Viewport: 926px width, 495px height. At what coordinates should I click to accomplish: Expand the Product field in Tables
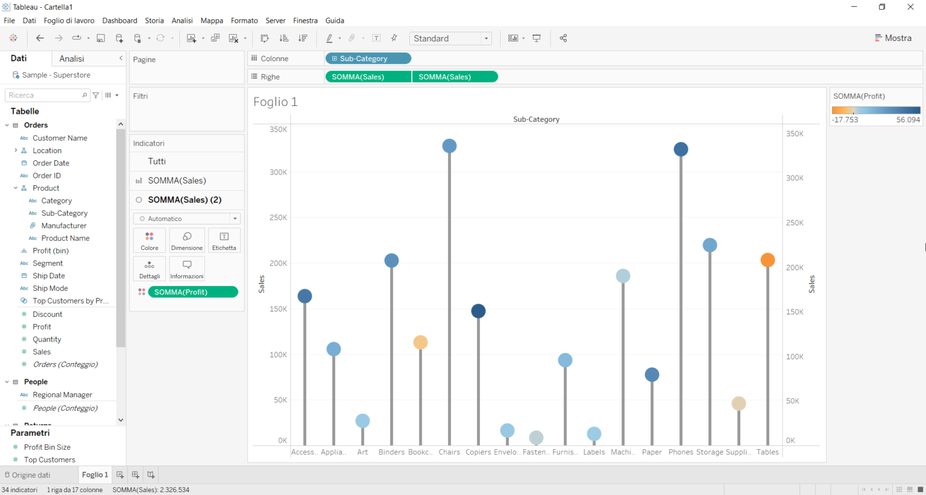(16, 188)
